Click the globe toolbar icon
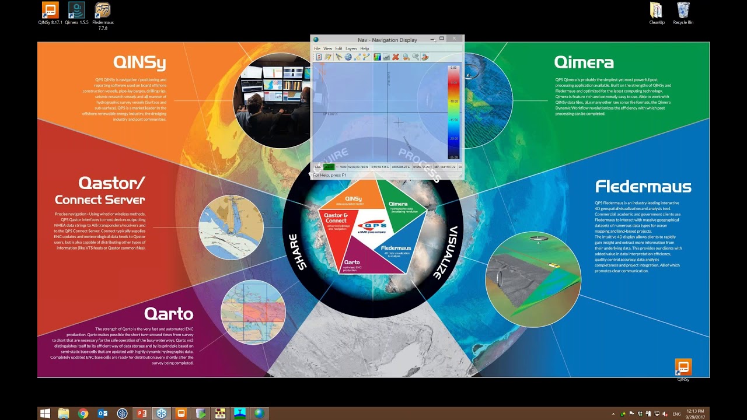747x420 pixels. click(x=348, y=57)
